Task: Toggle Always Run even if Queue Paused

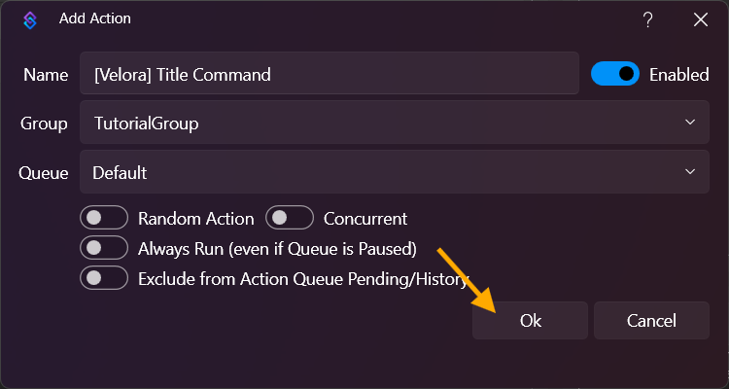Action: [105, 248]
